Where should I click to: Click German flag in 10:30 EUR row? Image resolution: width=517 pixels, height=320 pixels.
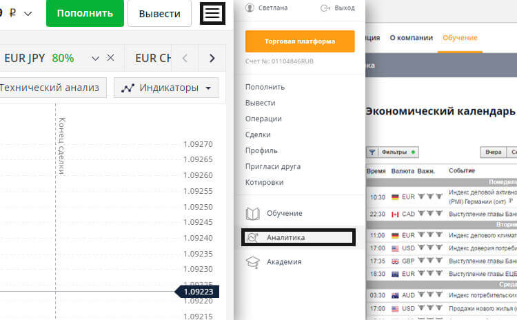pos(395,197)
